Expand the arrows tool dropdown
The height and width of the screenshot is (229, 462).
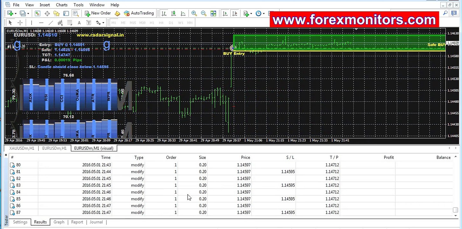tap(103, 23)
